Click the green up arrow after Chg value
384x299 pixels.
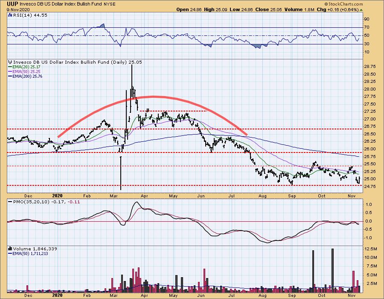click(x=361, y=10)
